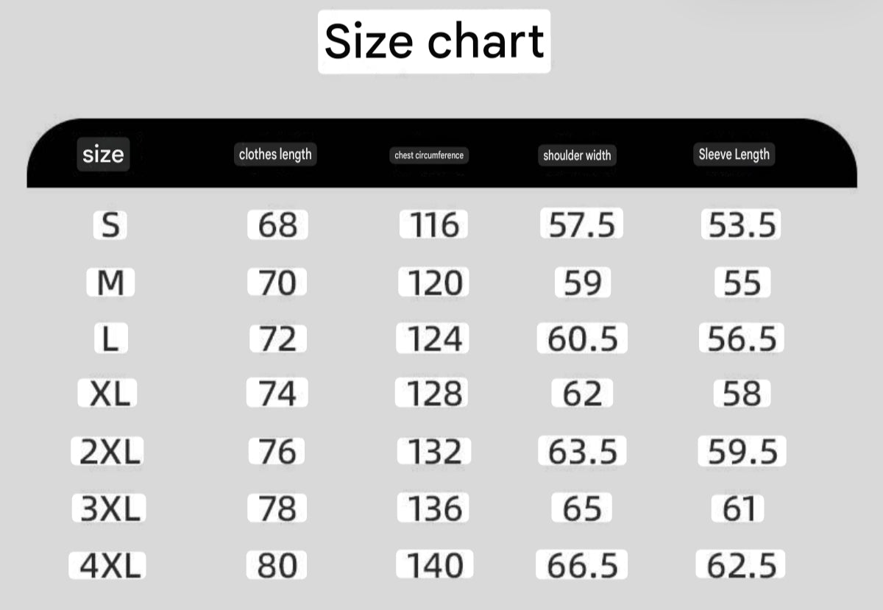Click the clothes length value 68
Image resolution: width=883 pixels, height=610 pixels.
pyautogui.click(x=277, y=225)
